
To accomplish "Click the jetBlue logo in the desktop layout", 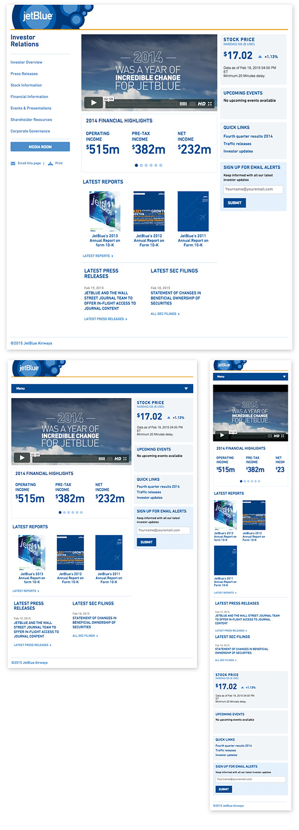I will [38, 16].
